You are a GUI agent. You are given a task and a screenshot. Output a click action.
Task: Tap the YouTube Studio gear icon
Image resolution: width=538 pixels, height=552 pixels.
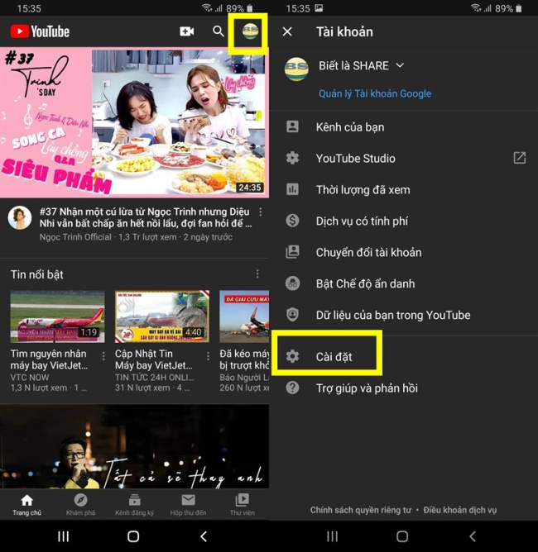click(292, 158)
